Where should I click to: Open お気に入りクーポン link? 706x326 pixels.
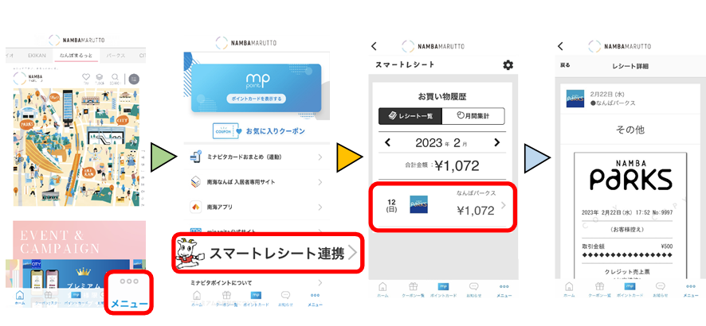coord(275,131)
